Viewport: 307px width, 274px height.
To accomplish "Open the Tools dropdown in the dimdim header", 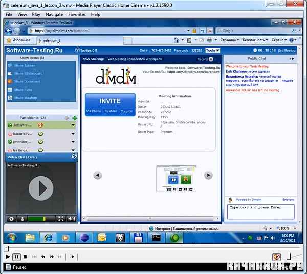I will coord(213,50).
